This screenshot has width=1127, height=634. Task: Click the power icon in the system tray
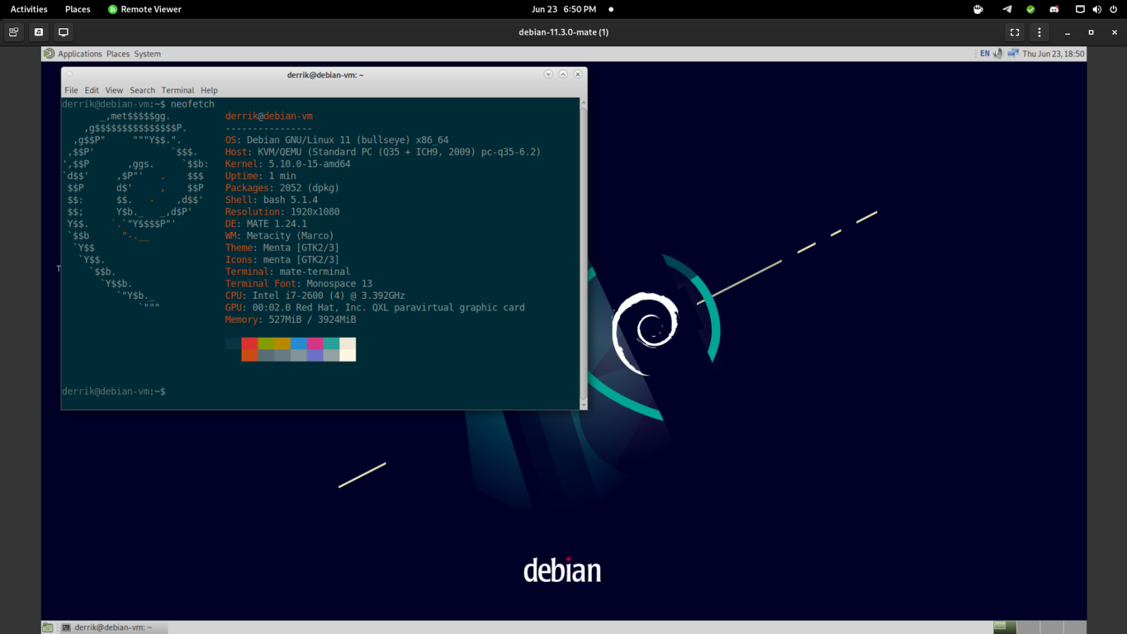[x=1112, y=9]
